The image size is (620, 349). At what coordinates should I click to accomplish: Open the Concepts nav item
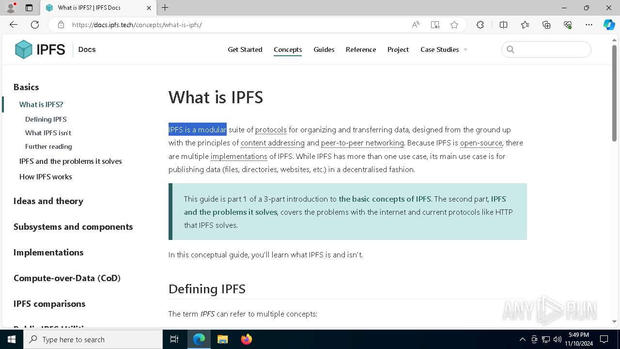point(288,49)
